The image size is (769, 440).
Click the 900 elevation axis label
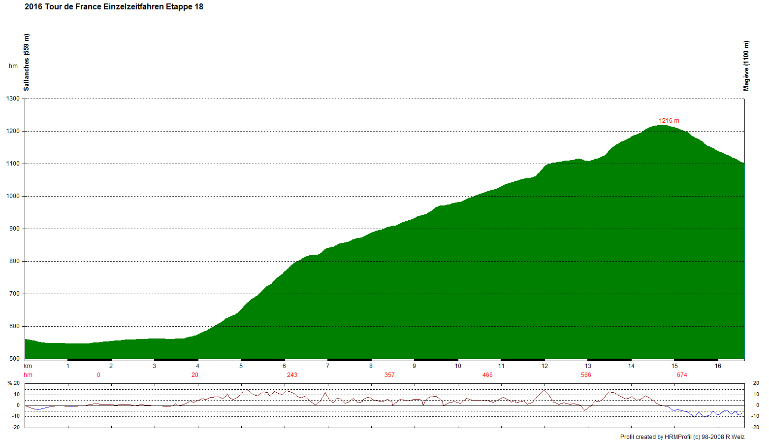(15, 229)
